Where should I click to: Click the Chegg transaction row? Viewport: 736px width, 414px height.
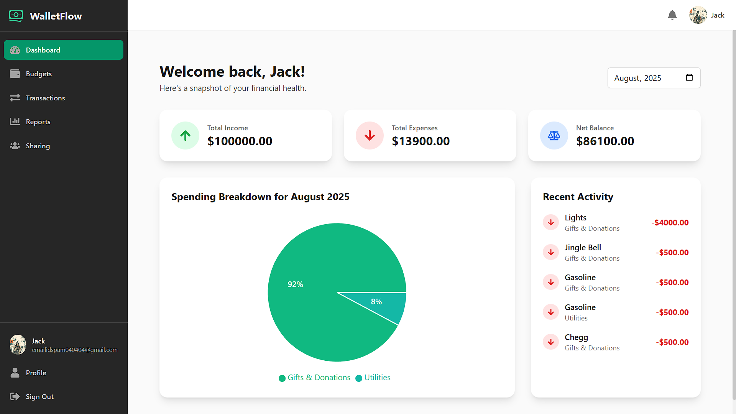(616, 342)
